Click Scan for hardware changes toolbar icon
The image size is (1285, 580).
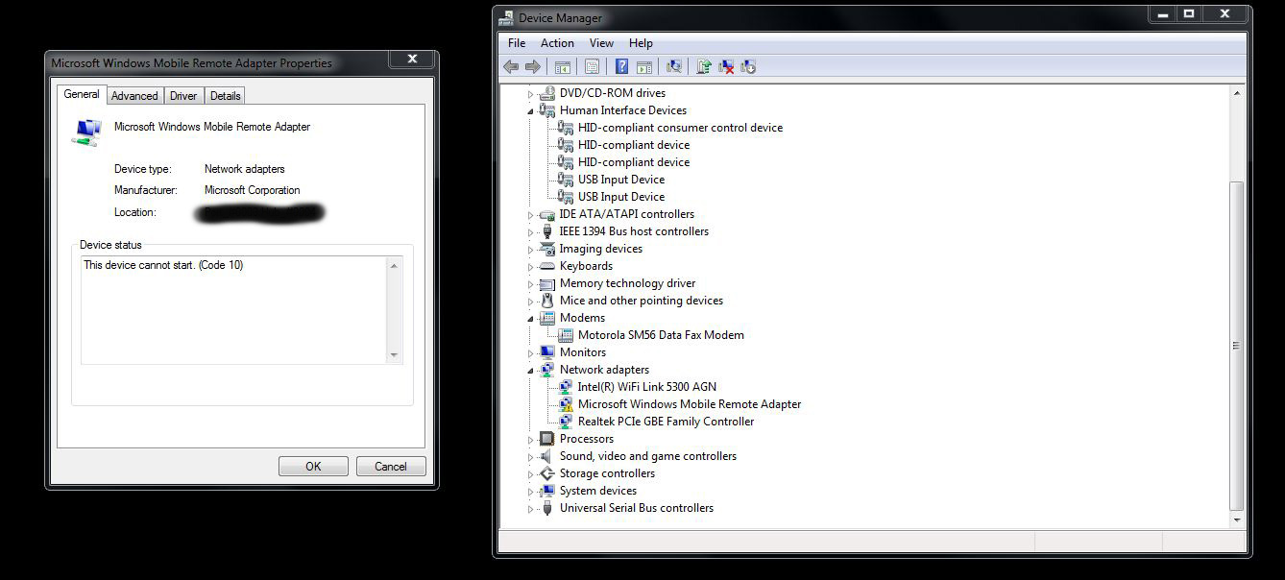[x=674, y=66]
